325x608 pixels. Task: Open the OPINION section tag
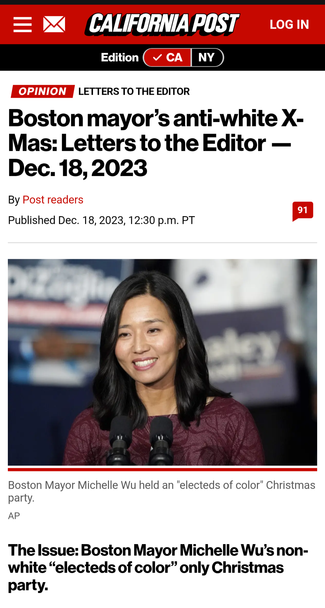pos(43,91)
